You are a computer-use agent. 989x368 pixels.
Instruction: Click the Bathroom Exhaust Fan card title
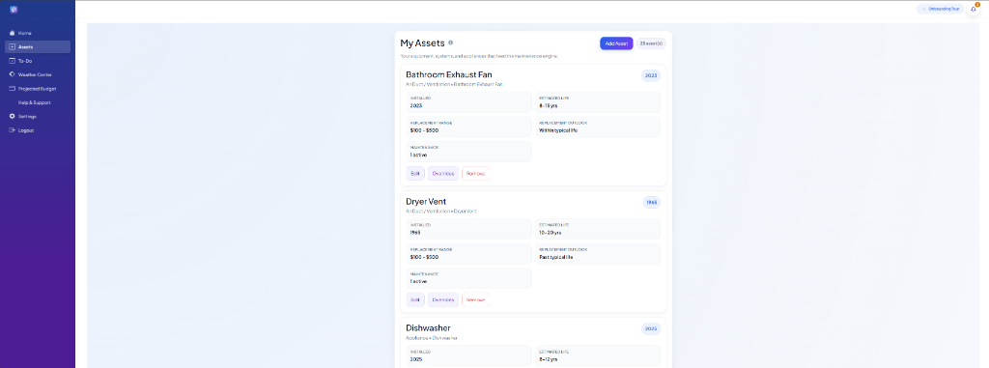point(448,75)
